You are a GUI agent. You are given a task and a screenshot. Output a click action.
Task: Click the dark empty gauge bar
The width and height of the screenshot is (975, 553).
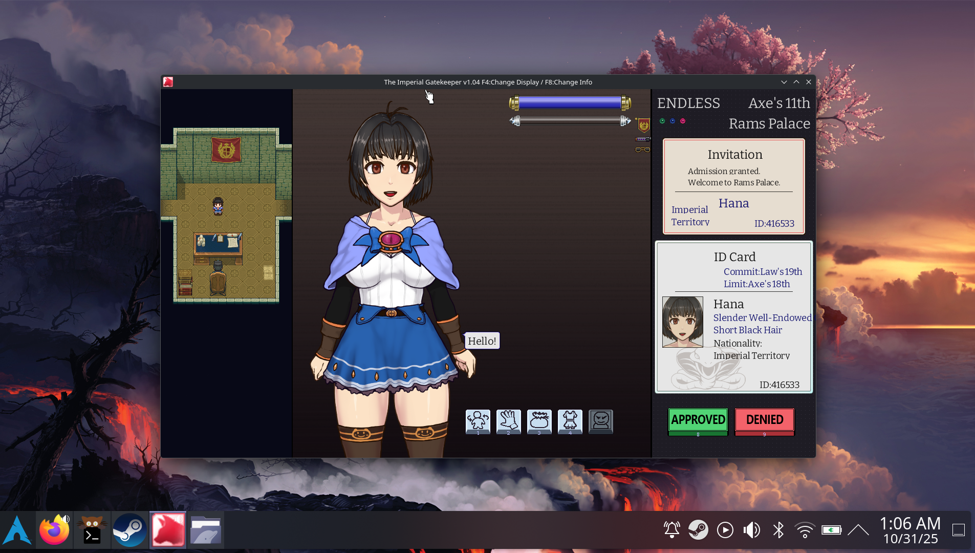(570, 121)
